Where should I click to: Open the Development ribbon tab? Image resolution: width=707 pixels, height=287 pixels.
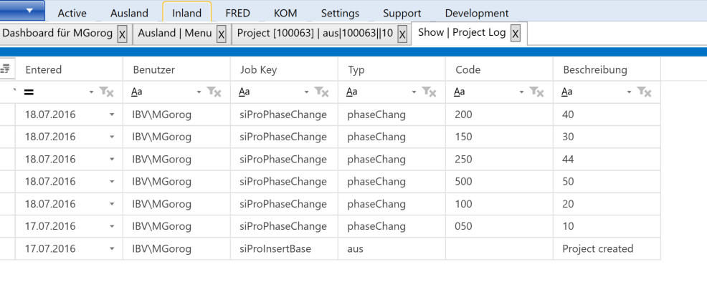point(476,13)
